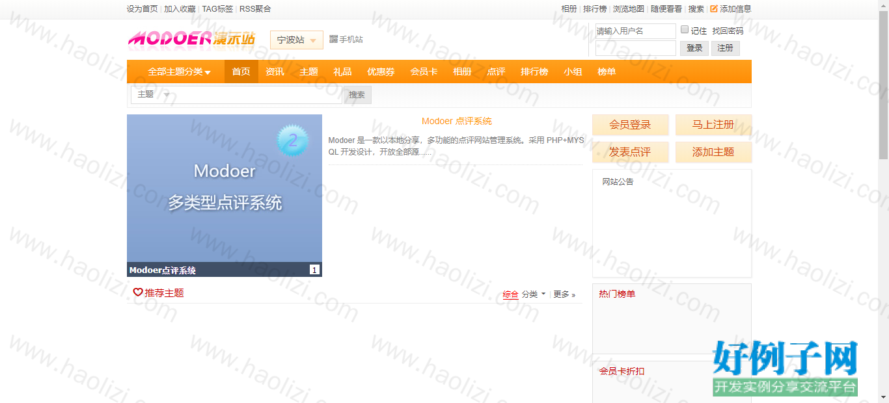
Task: Go to the 首页 nav tab
Action: 241,71
